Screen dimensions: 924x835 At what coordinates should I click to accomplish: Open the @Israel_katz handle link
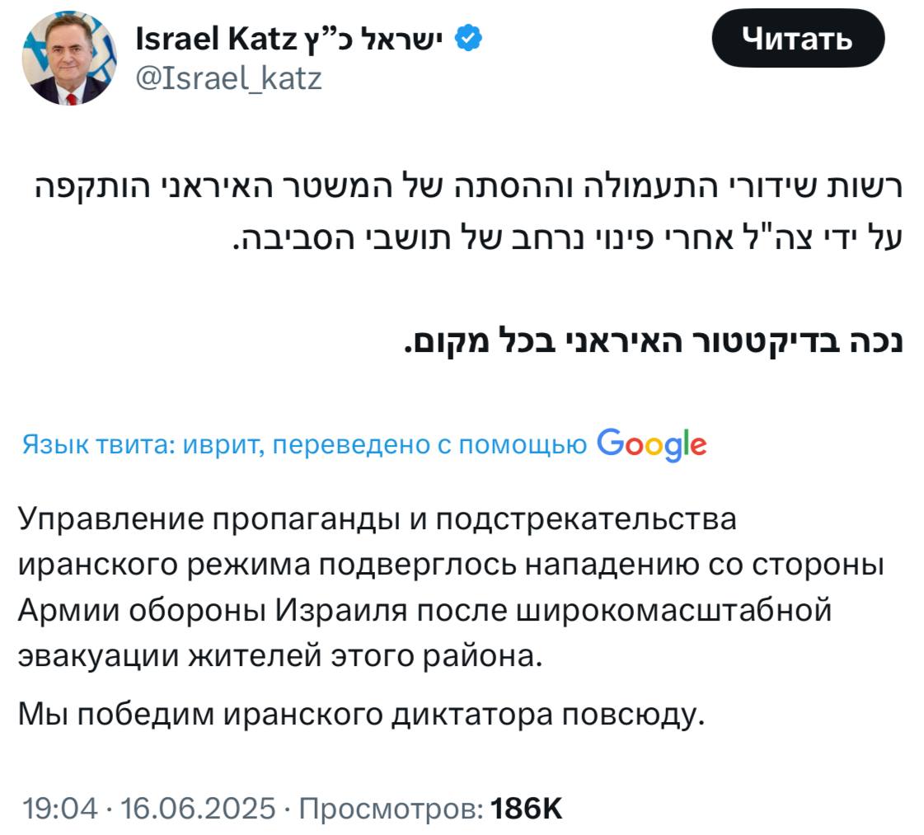227,79
